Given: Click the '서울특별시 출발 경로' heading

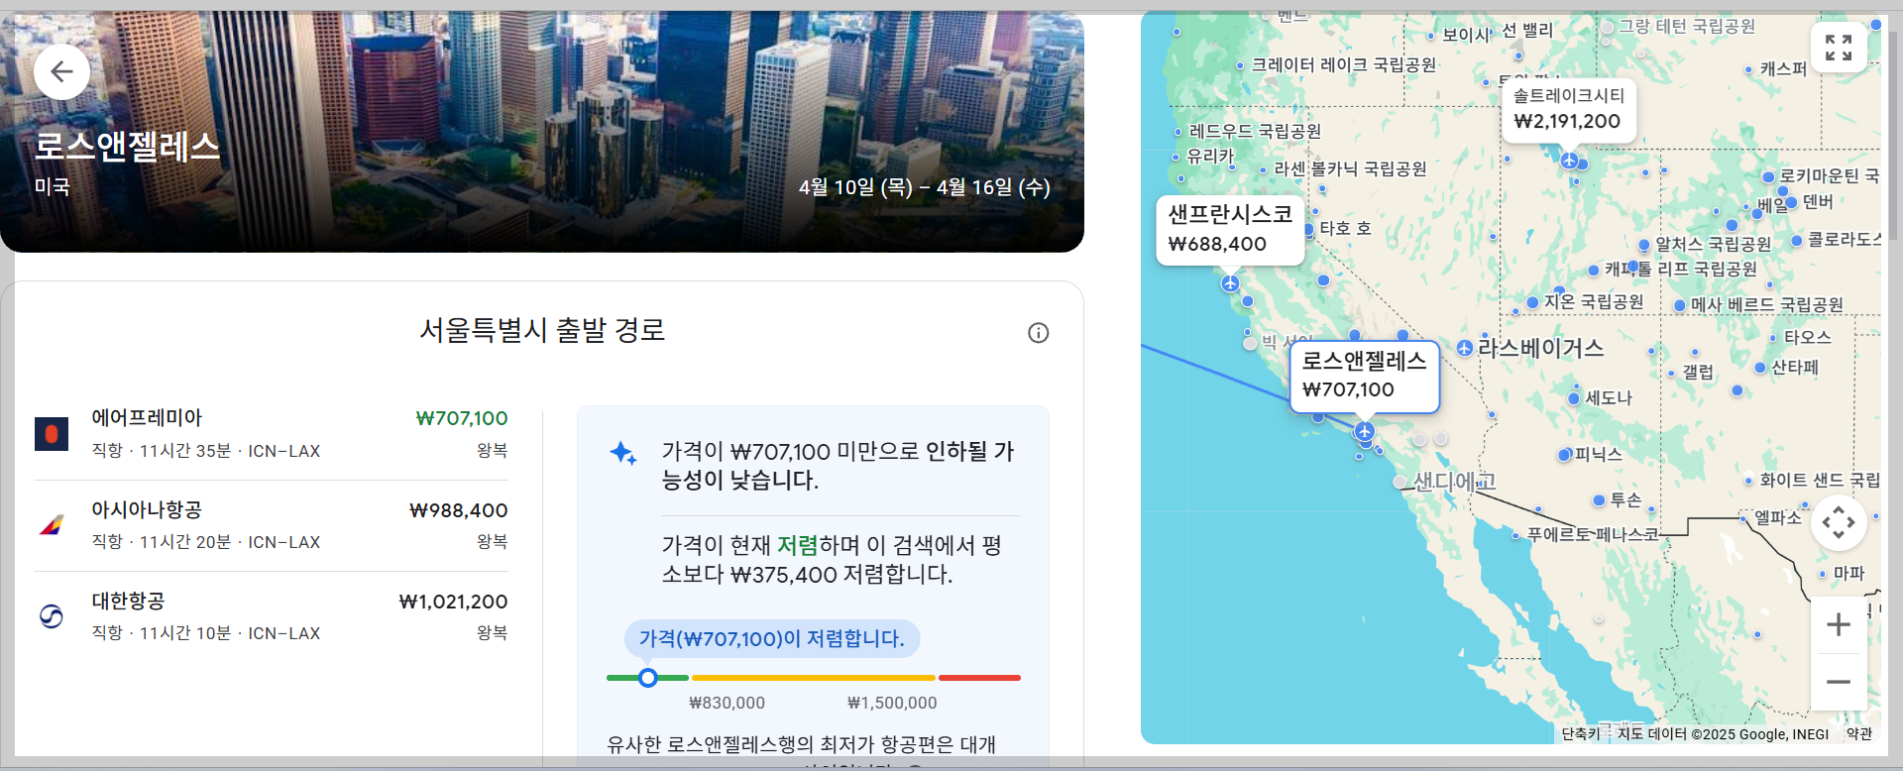Looking at the screenshot, I should (542, 330).
